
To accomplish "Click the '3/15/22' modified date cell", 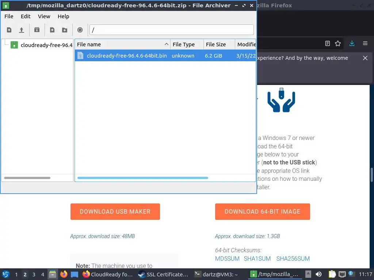I will [x=246, y=56].
